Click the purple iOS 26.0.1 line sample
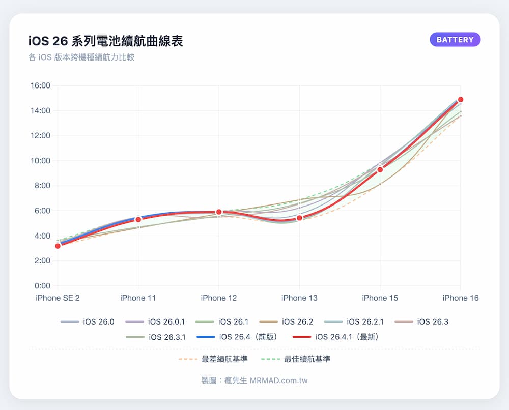Image resolution: width=509 pixels, height=410 pixels. coord(134,321)
